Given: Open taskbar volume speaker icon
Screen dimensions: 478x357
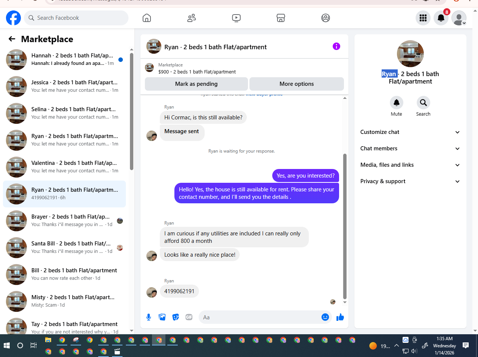Looking at the screenshot, I should [414, 351].
